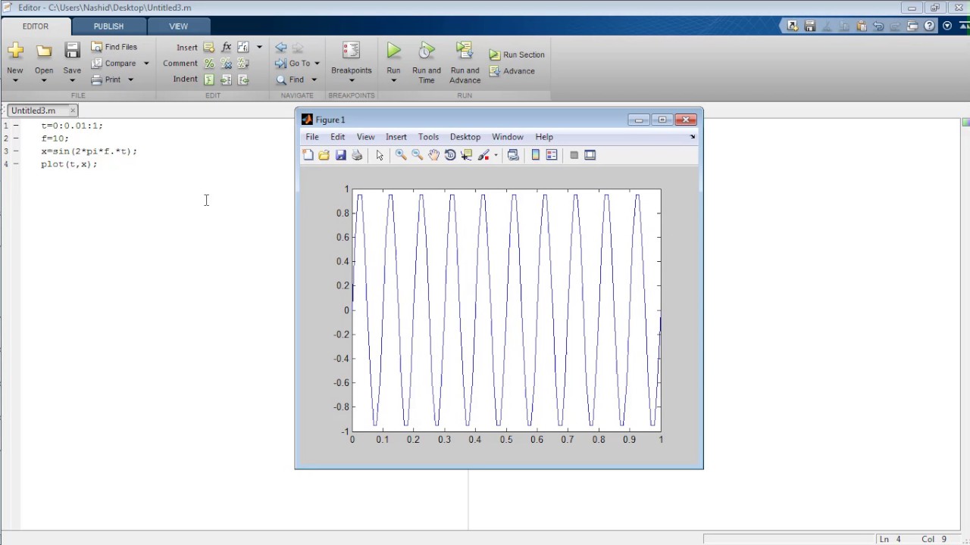
Task: Open the File menu in Figure 1
Action: pyautogui.click(x=312, y=137)
